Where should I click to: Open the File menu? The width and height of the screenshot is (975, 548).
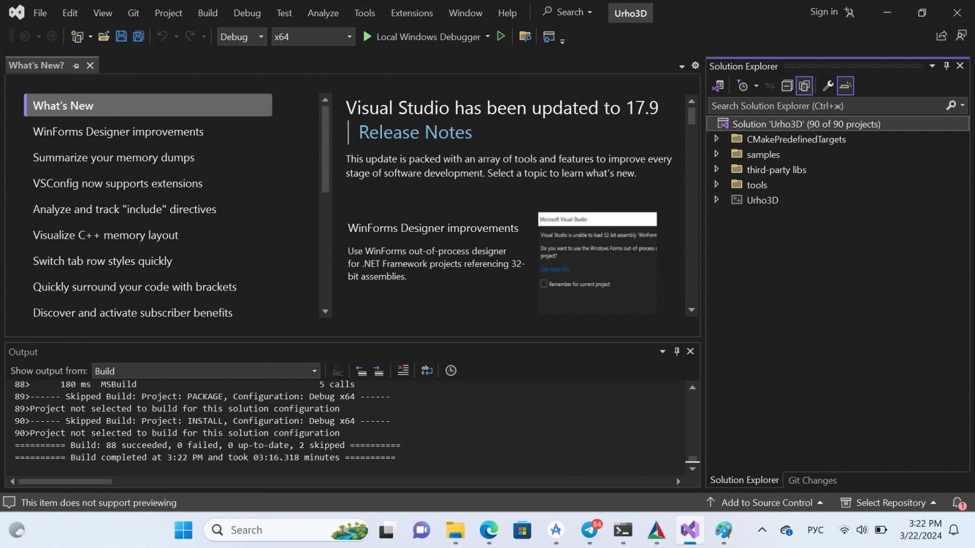point(40,12)
